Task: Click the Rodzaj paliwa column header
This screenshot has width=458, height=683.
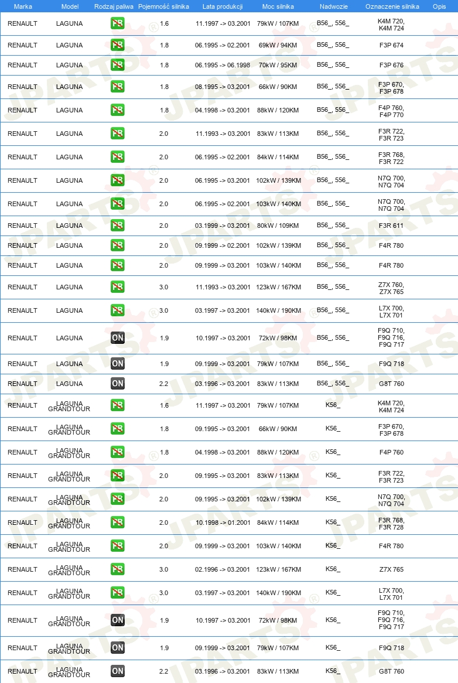Action: coord(114,6)
